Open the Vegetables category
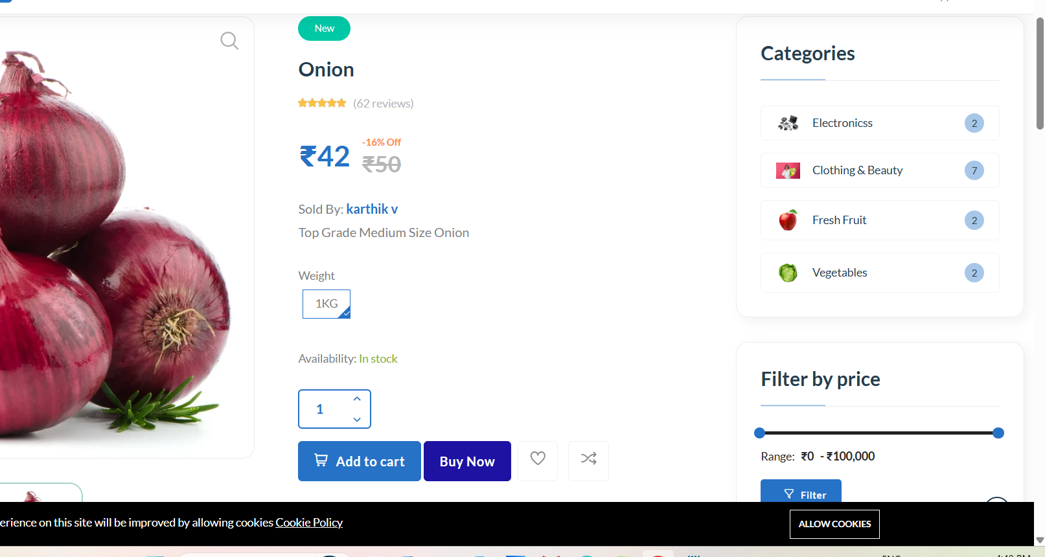The image size is (1045, 557). pos(840,273)
